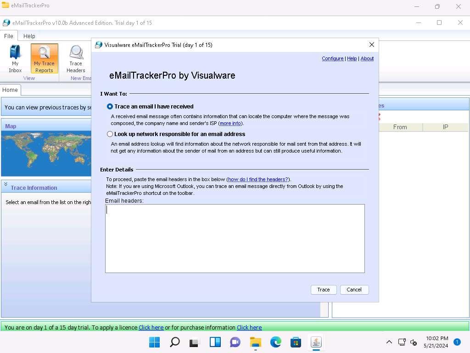Click inside the Email headers text box
Image resolution: width=470 pixels, height=353 pixels.
pos(235,238)
